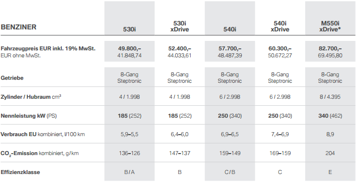Viewport: 356px width, 182px height.
Task: Select the 530i column header
Action: coord(129,29)
